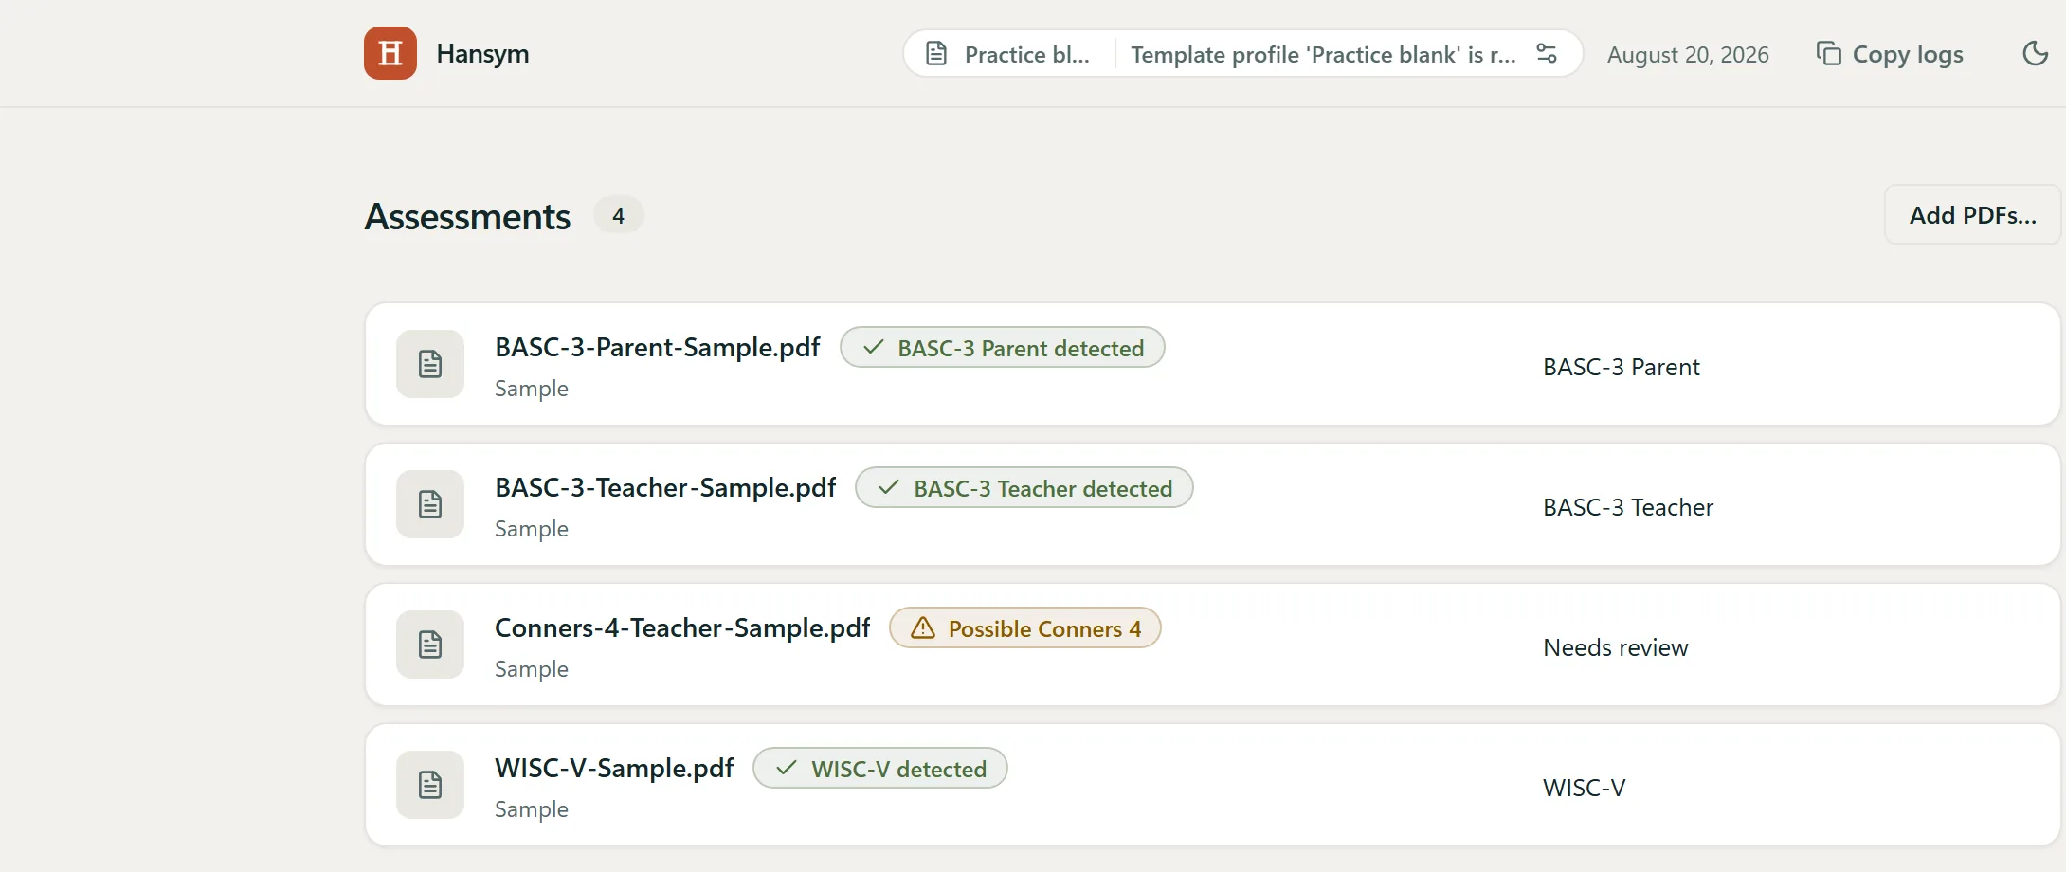
Task: Click the Assessments count badge showing 4
Action: pos(618,215)
